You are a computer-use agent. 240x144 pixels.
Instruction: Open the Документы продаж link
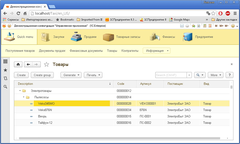click(x=52, y=51)
